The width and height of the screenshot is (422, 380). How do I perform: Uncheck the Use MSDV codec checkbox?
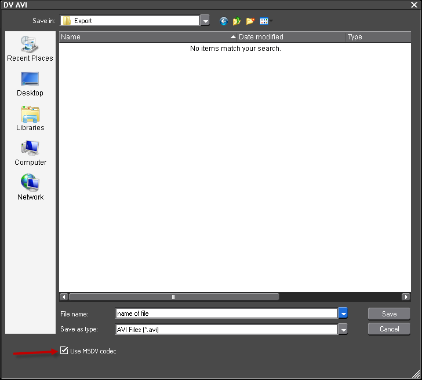tap(64, 351)
